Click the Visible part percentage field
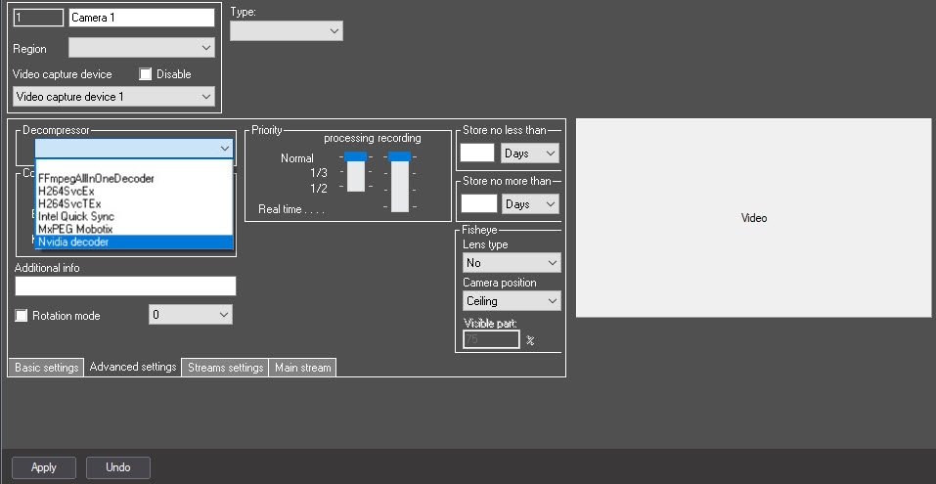 click(491, 339)
